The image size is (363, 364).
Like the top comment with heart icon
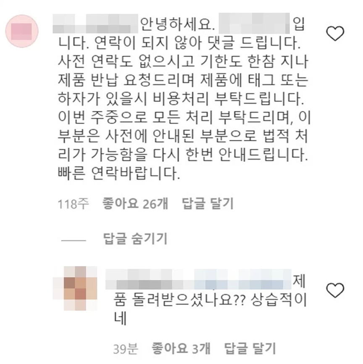[335, 34]
